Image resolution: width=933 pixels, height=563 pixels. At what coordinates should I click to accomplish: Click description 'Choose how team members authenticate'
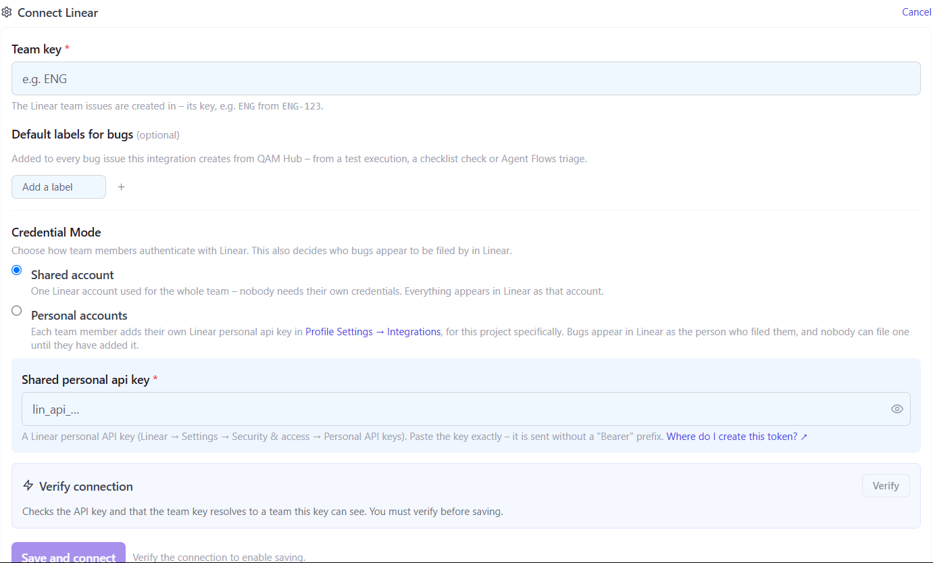(261, 251)
